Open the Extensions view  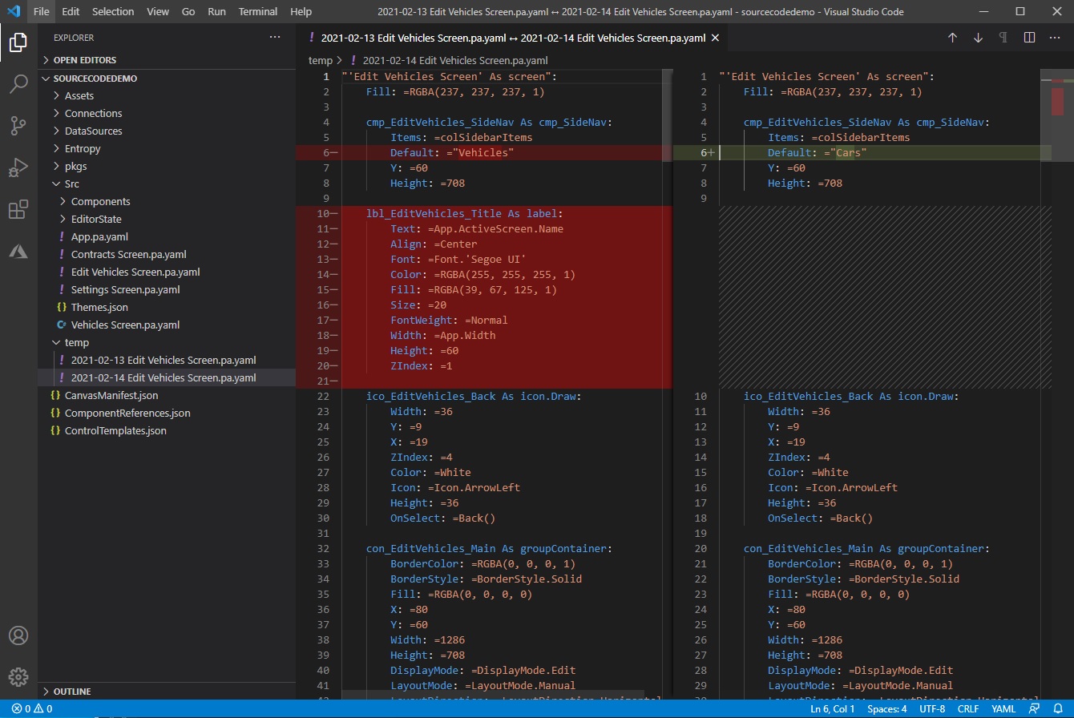pos(18,209)
